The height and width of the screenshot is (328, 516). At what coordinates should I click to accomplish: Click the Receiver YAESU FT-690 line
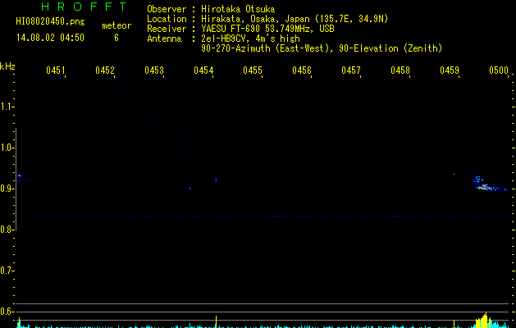click(x=240, y=29)
